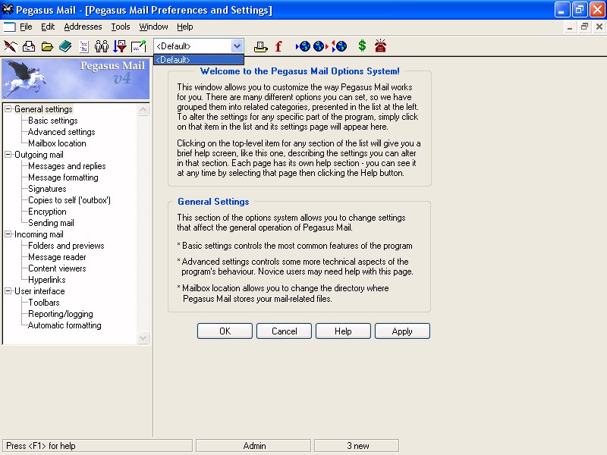Collapse the Outgoing mail tree node
The height and width of the screenshot is (455, 607).
[x=8, y=155]
